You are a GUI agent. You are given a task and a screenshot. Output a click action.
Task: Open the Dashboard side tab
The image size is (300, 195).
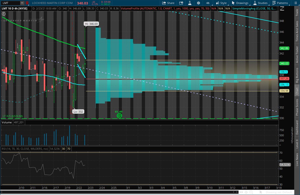tap(297, 127)
